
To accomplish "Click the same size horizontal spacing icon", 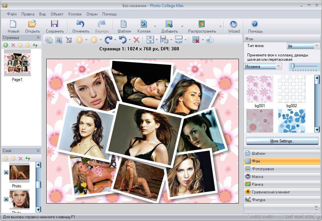I will click(x=179, y=40).
